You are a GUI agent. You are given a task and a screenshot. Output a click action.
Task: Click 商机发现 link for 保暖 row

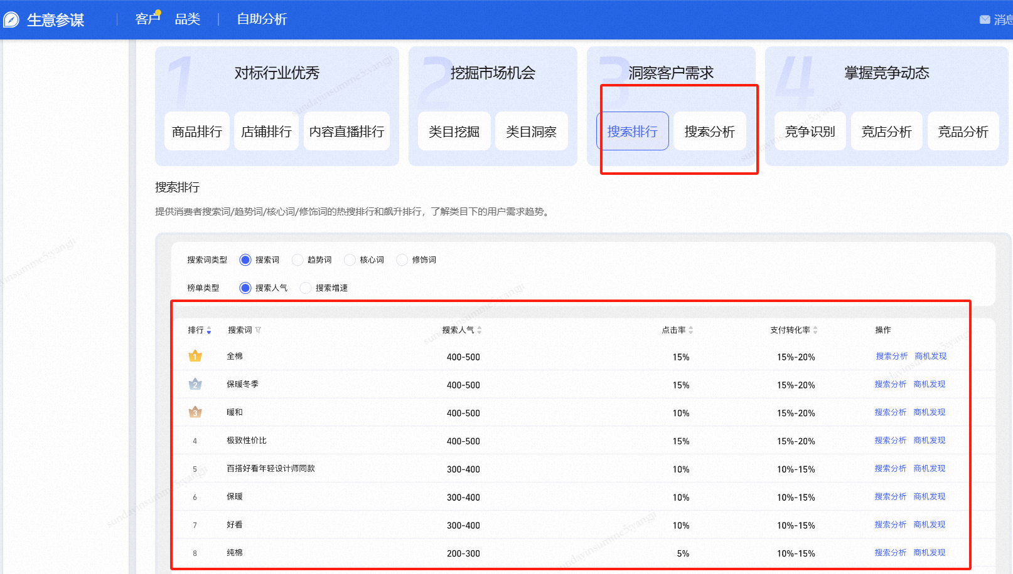click(x=929, y=496)
